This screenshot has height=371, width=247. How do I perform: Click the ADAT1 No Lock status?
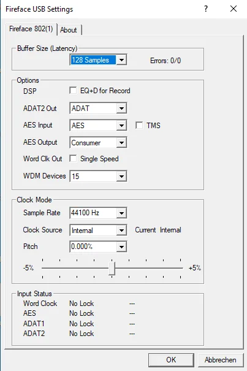tap(82, 324)
